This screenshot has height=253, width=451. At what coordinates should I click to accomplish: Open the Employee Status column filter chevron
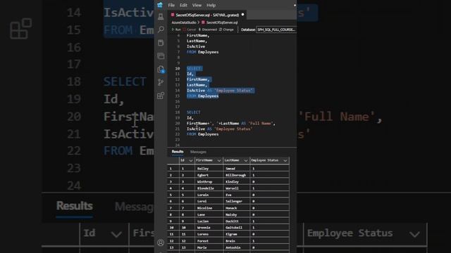[285, 161]
